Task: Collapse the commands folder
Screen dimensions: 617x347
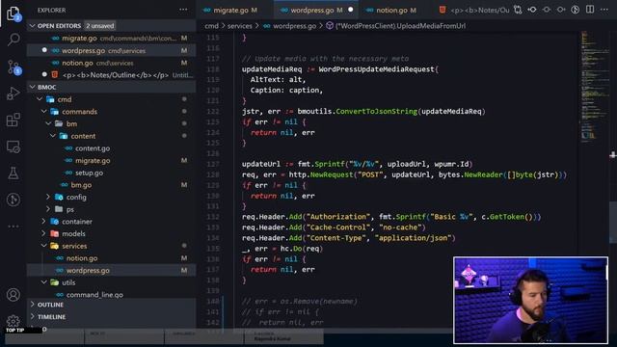Action: click(43, 112)
